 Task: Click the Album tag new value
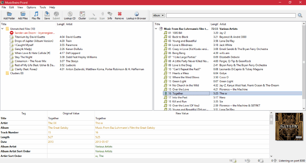(x=125, y=128)
